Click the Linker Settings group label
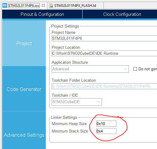The height and width of the screenshot is (149, 157). 64,117
